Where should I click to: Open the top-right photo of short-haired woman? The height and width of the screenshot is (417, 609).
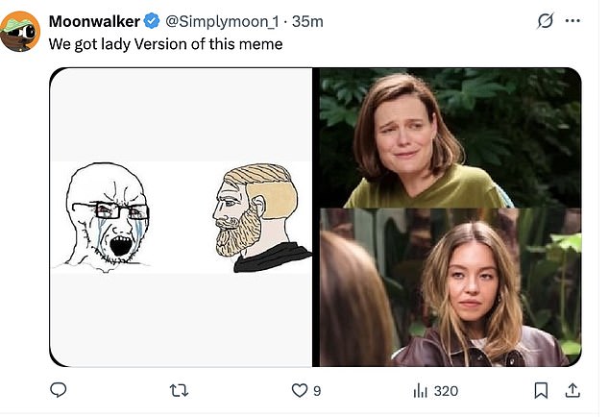[x=450, y=137]
